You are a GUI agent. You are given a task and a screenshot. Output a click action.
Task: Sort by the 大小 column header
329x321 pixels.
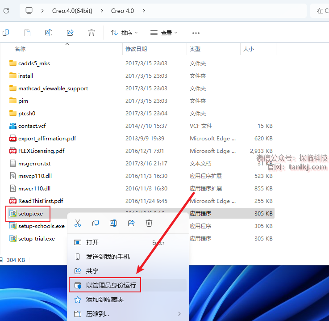pyautogui.click(x=249, y=49)
